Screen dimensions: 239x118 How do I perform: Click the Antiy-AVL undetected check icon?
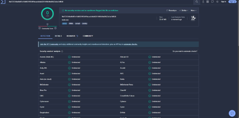pos(69,68)
